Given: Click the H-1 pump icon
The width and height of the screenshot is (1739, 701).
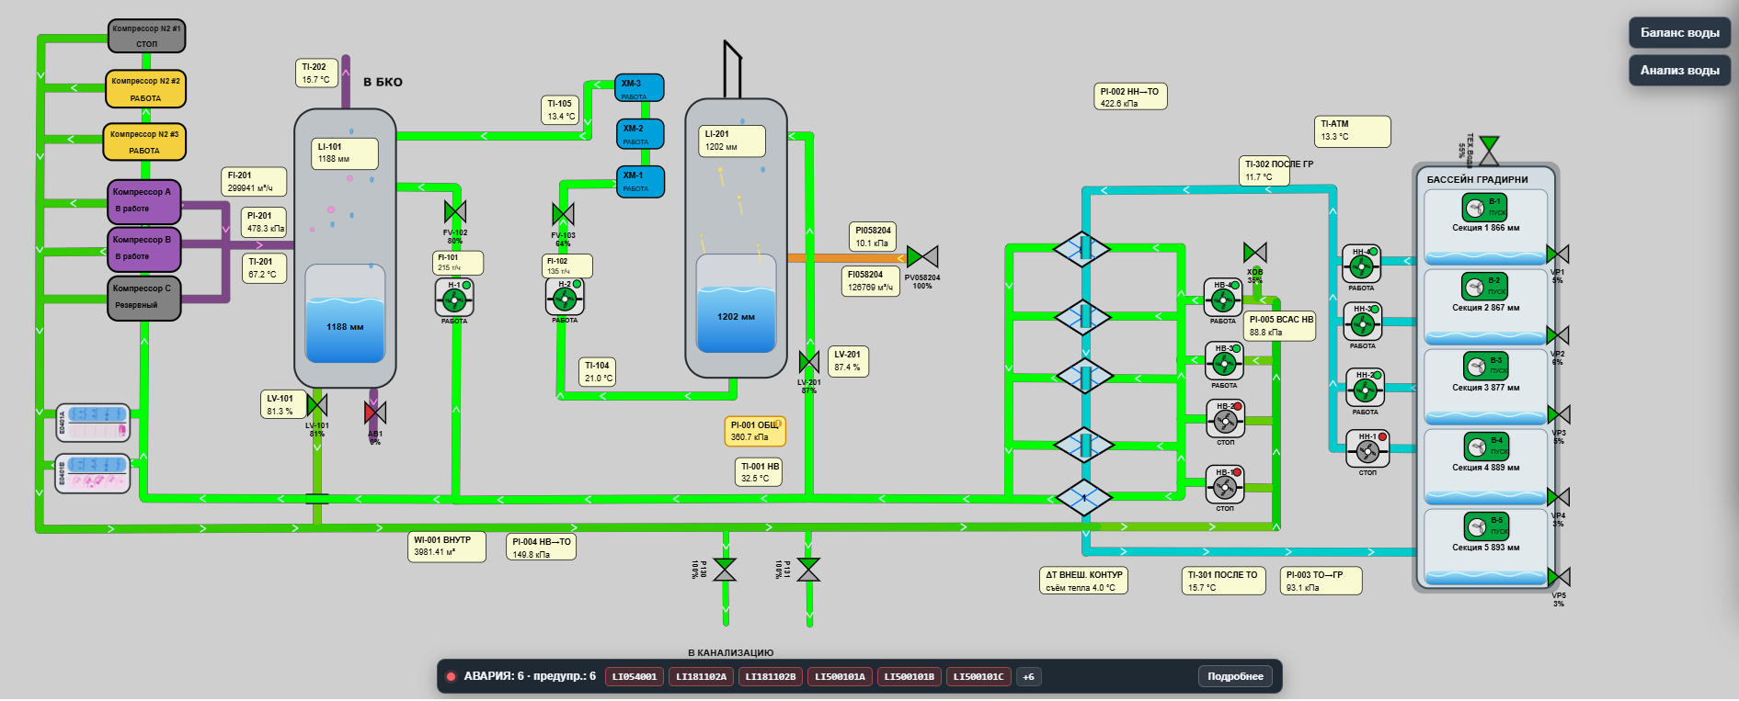Looking at the screenshot, I should point(454,298).
